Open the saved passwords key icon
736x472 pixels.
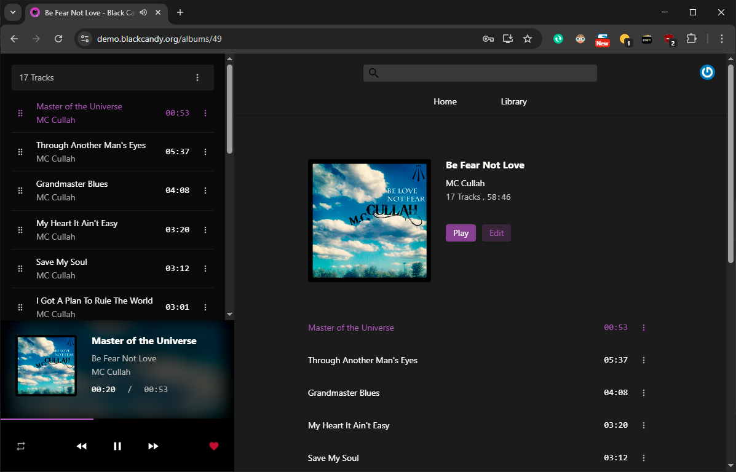coord(488,39)
